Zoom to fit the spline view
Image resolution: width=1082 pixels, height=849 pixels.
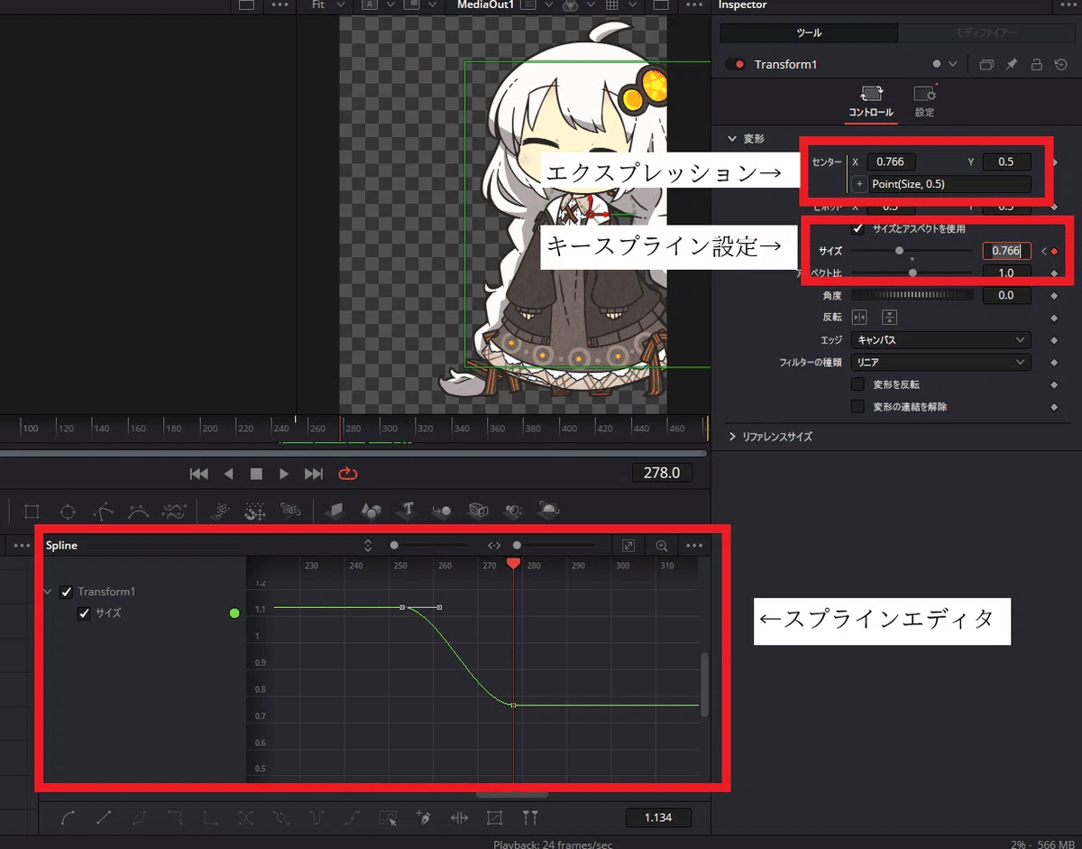point(628,545)
